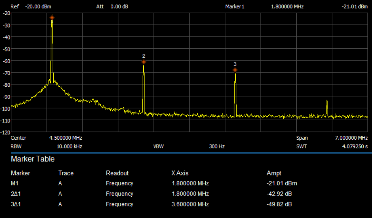
Task: Select the marker 3 diamond on the trace
Action: pyautogui.click(x=235, y=70)
